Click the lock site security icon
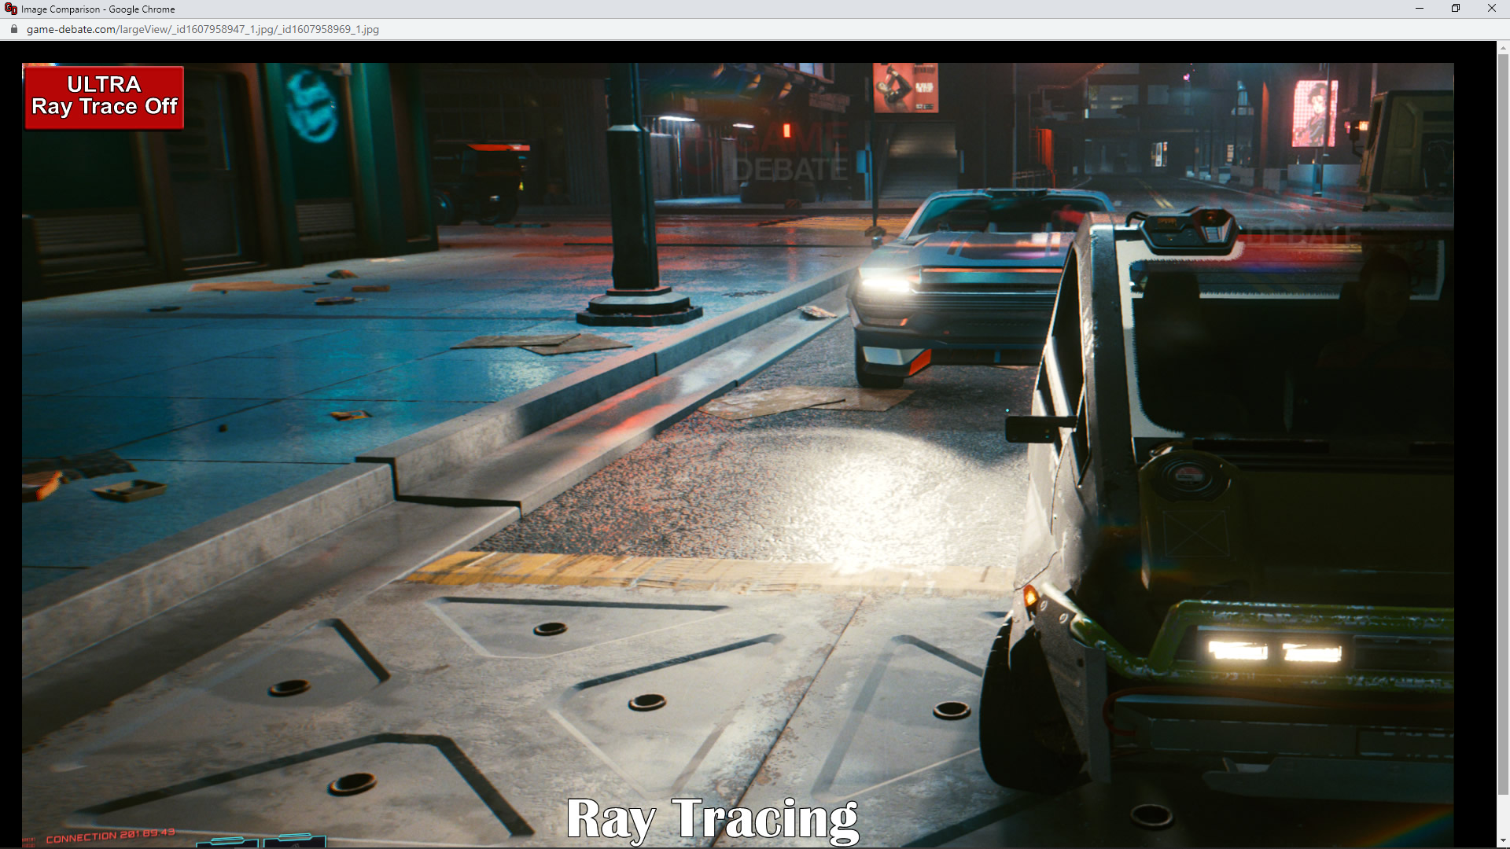The width and height of the screenshot is (1510, 849). click(13, 29)
